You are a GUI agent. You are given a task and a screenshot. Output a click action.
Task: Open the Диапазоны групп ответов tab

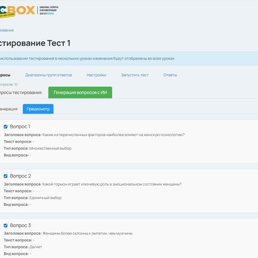(x=48, y=75)
